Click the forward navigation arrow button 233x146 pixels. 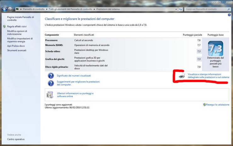[x=10, y=9]
